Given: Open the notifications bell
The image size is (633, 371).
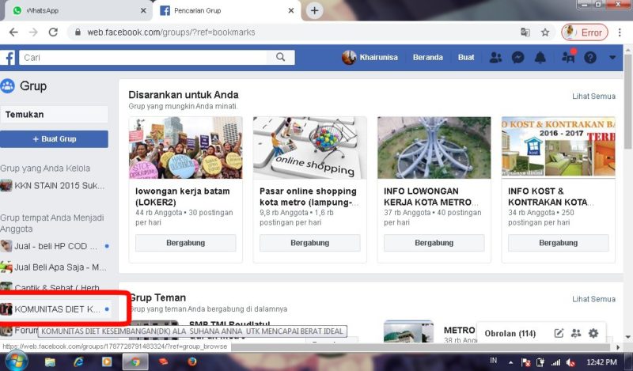Looking at the screenshot, I should click(540, 57).
